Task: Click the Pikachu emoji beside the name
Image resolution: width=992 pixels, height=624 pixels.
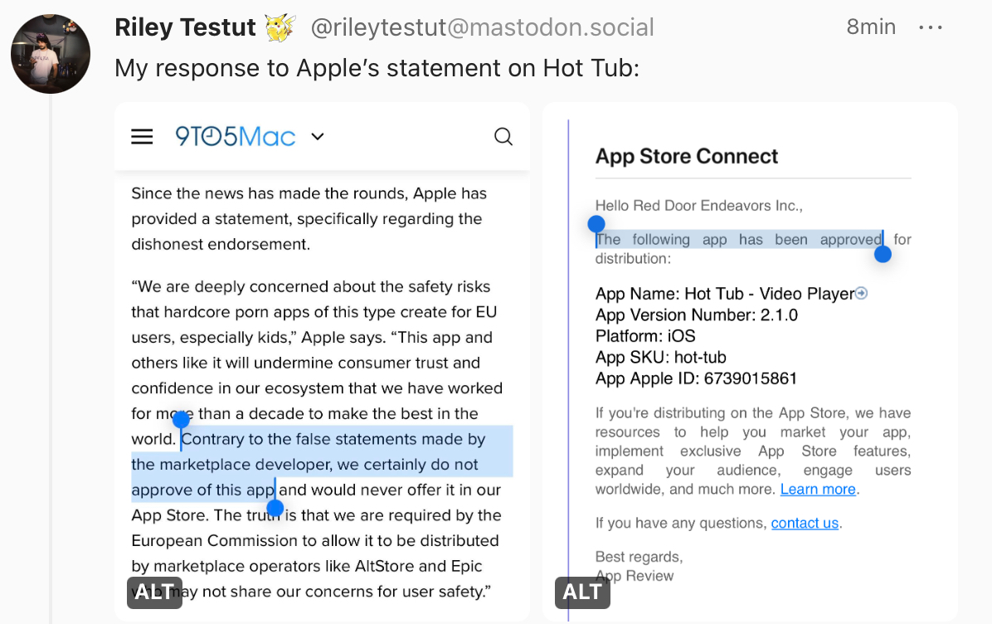Action: coord(280,27)
